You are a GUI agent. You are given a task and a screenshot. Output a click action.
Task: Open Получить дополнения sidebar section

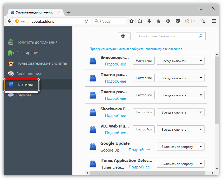click(x=37, y=42)
